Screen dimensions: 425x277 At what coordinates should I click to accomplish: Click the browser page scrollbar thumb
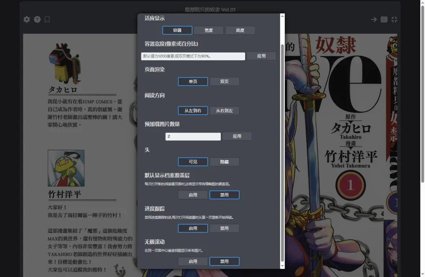423,94
